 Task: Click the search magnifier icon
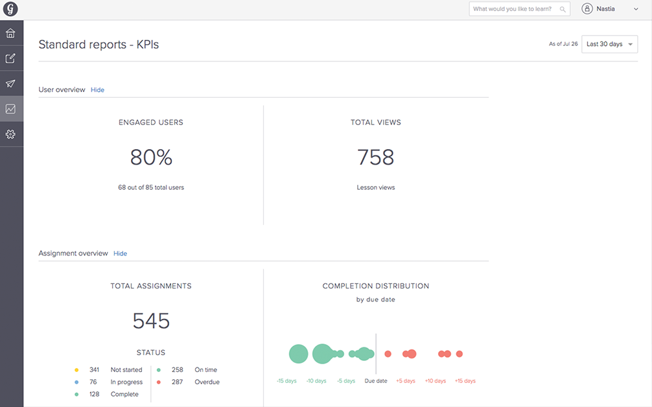coord(561,8)
